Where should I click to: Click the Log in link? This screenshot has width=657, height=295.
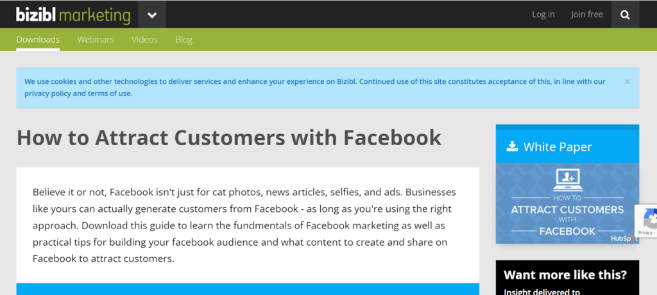point(543,14)
